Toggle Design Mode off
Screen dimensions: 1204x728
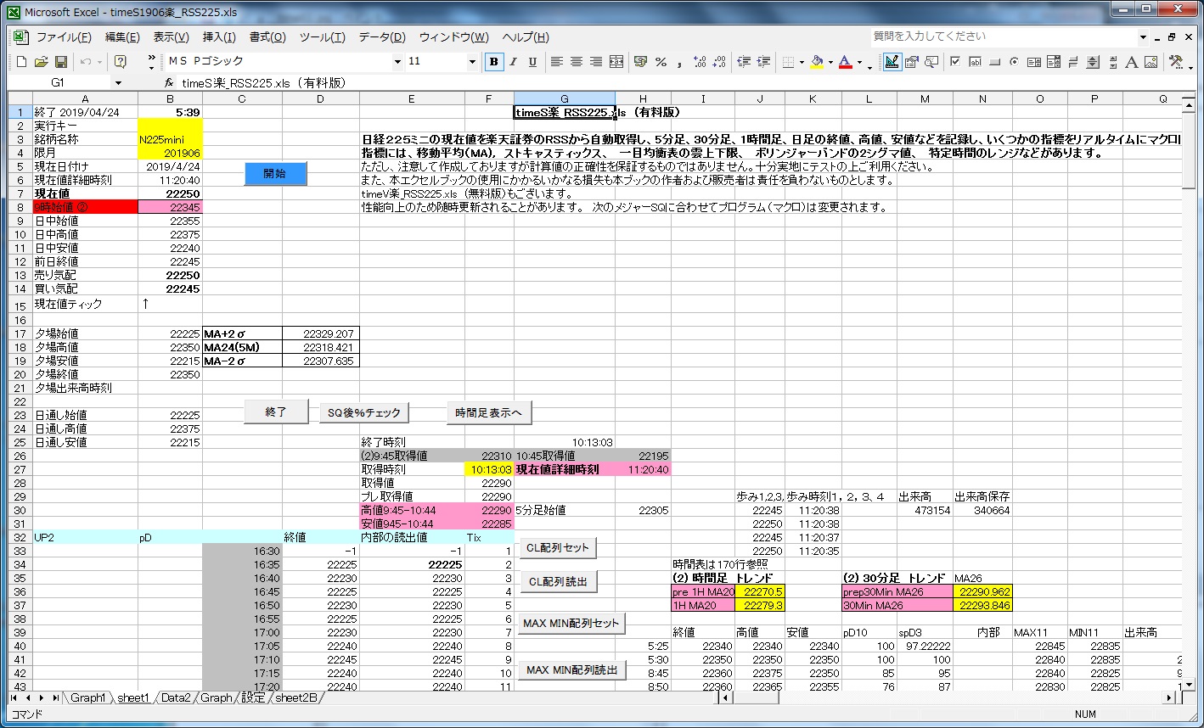[892, 61]
